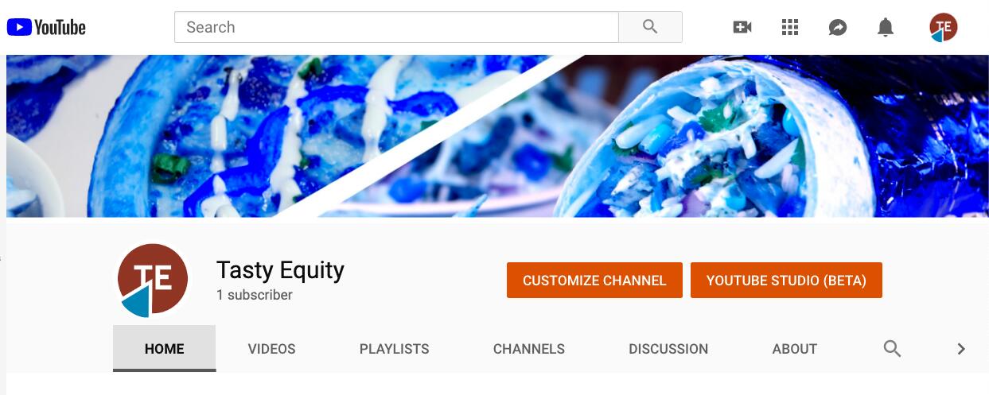Expand more tabs with the right chevron

[x=961, y=349]
